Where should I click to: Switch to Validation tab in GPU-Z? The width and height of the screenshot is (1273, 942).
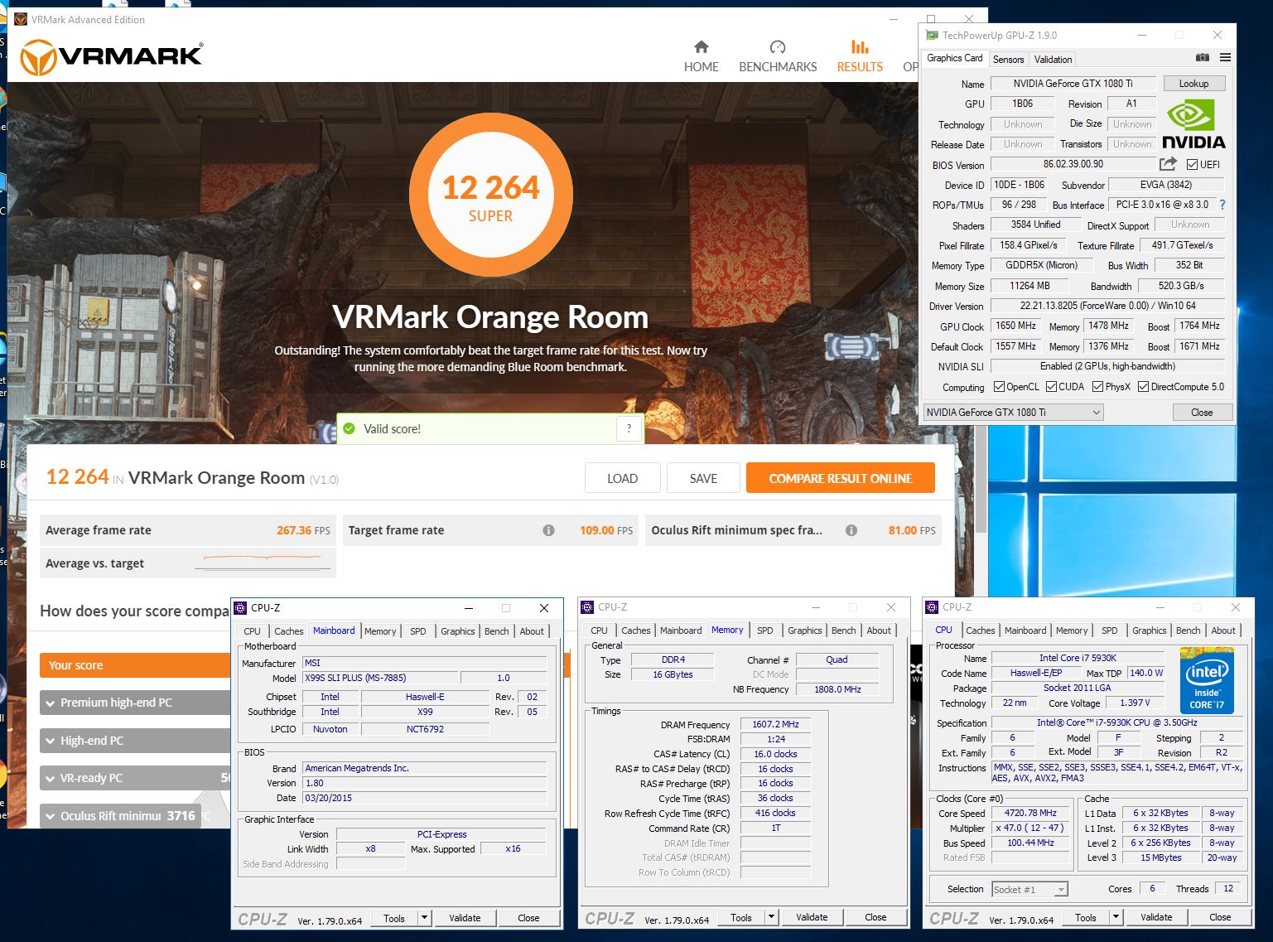click(1053, 59)
